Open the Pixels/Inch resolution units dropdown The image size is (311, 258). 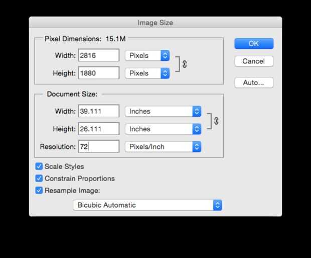click(163, 146)
